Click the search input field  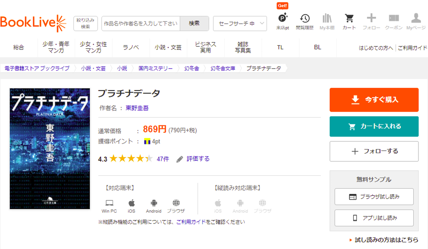pos(141,23)
